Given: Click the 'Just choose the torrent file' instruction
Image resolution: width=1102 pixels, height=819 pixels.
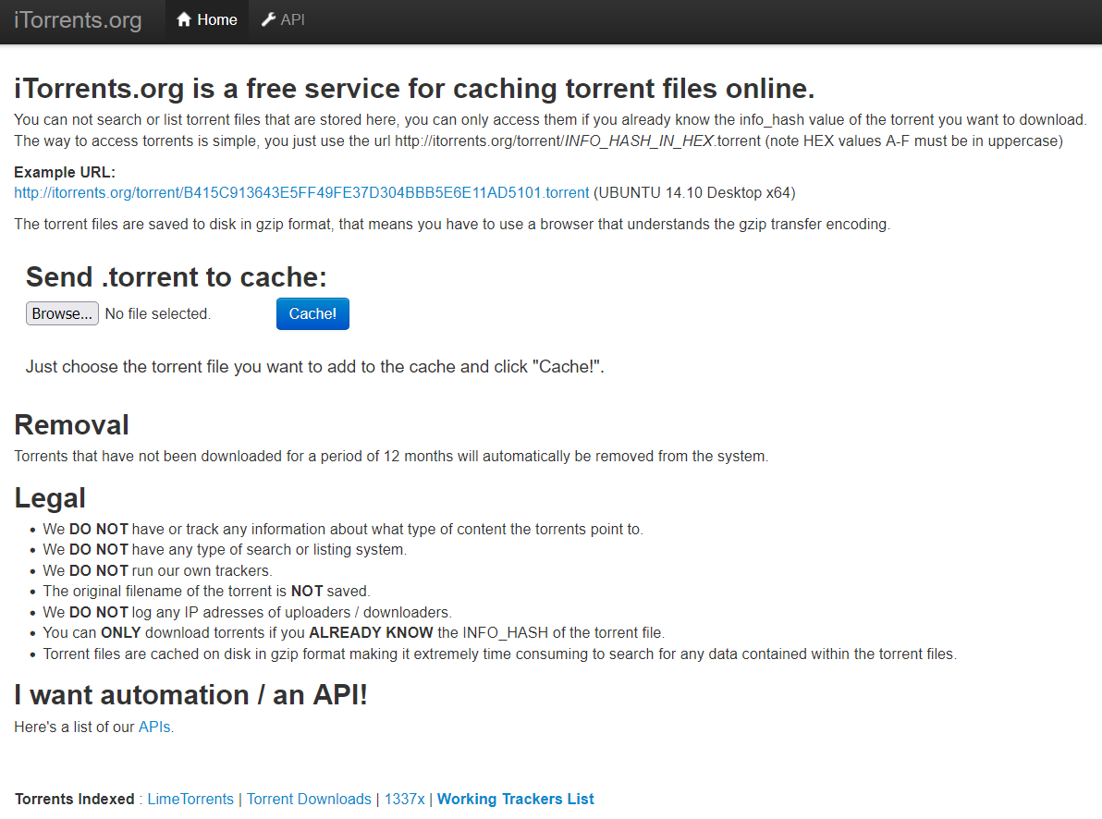Looking at the screenshot, I should coord(315,367).
